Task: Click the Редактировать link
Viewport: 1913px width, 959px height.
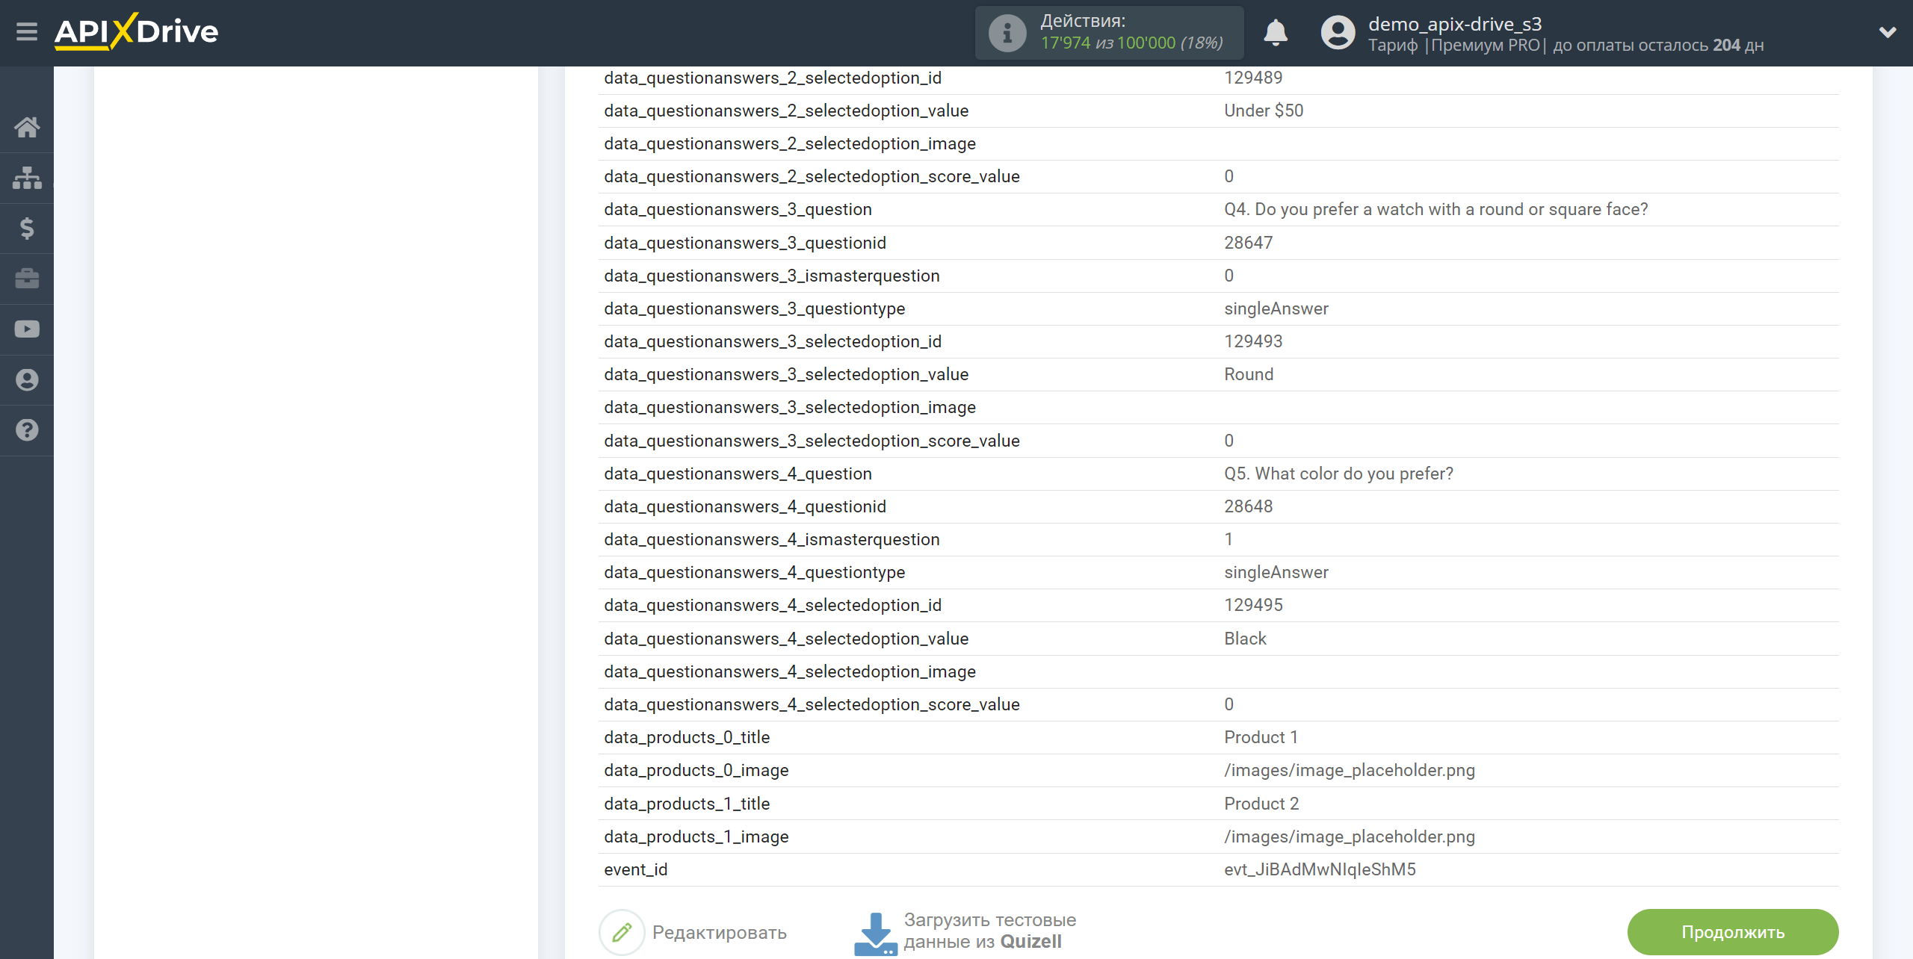Action: [x=719, y=932]
